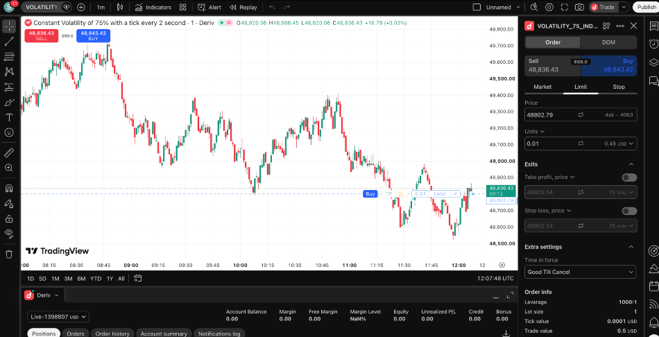
Task: Open the Go to date calendar icon
Action: pos(138,278)
